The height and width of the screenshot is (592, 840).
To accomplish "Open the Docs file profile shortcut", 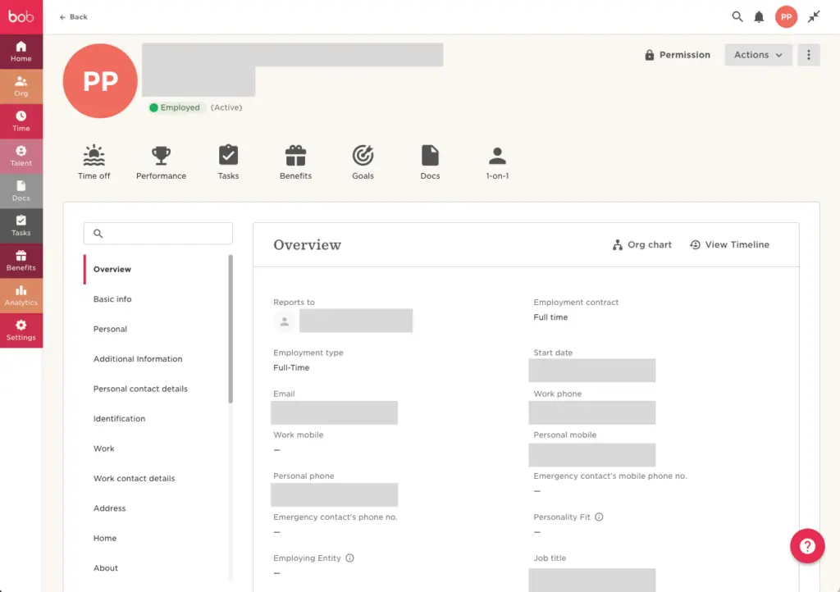I will (430, 162).
